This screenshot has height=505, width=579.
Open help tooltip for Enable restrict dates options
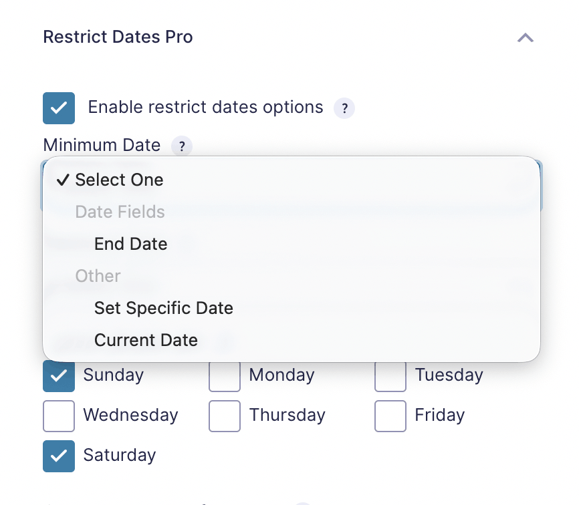click(344, 108)
